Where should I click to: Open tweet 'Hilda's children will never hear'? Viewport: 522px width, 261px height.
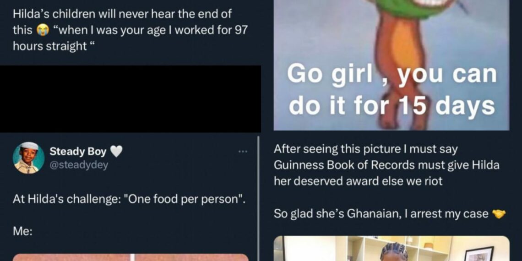tap(130, 30)
